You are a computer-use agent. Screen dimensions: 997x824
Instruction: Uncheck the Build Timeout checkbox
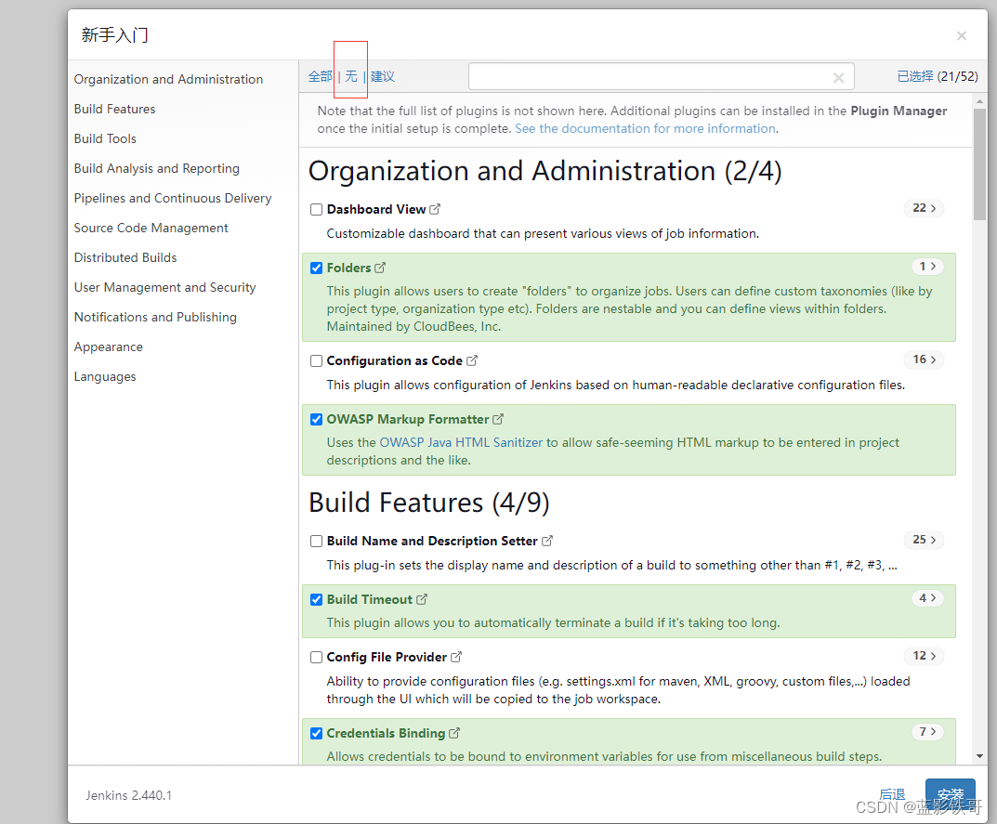tap(316, 599)
